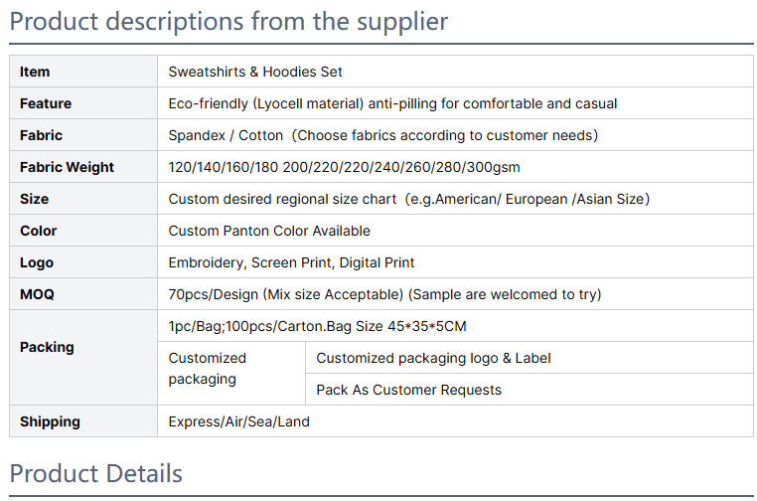The image size is (757, 501).
Task: Click the custom regional size chart text
Action: pyautogui.click(x=408, y=199)
